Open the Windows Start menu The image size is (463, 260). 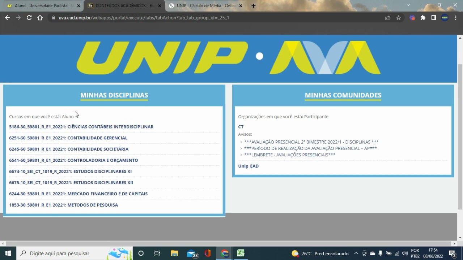click(x=8, y=253)
